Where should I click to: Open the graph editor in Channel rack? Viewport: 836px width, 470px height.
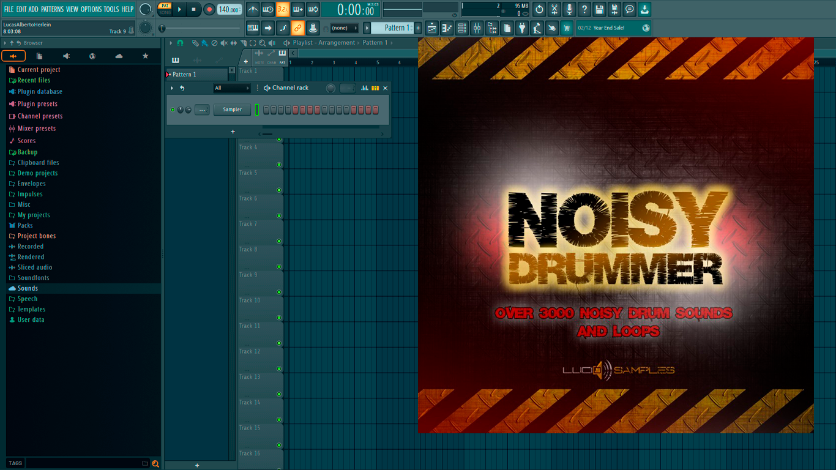coord(365,88)
